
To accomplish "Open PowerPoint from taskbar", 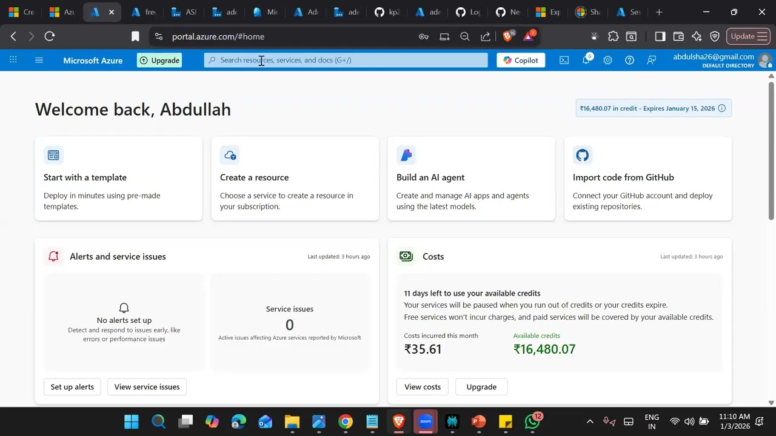I will (478, 421).
